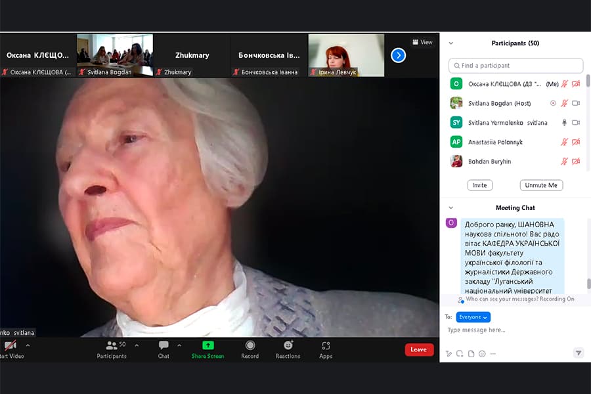The width and height of the screenshot is (591, 394).
Task: Click the green O avatar of Оксана КЛЄЩОВА
Action: pyautogui.click(x=456, y=83)
